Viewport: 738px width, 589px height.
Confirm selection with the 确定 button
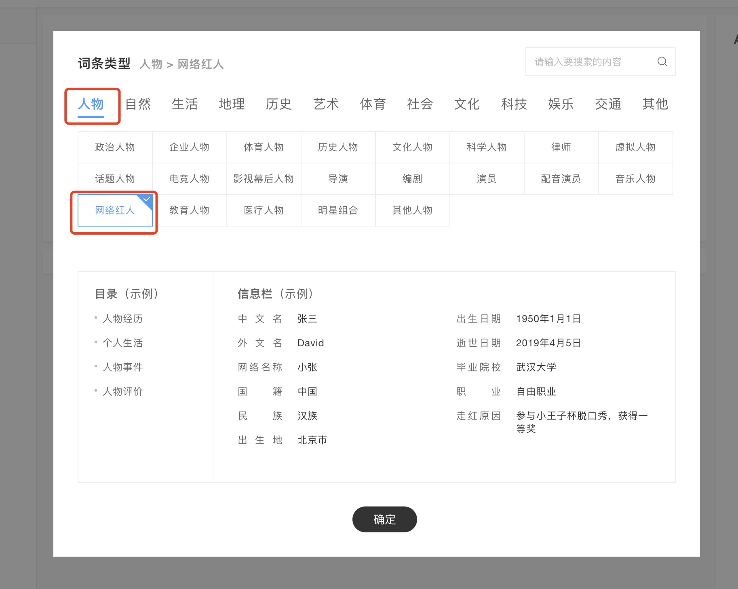(x=385, y=519)
